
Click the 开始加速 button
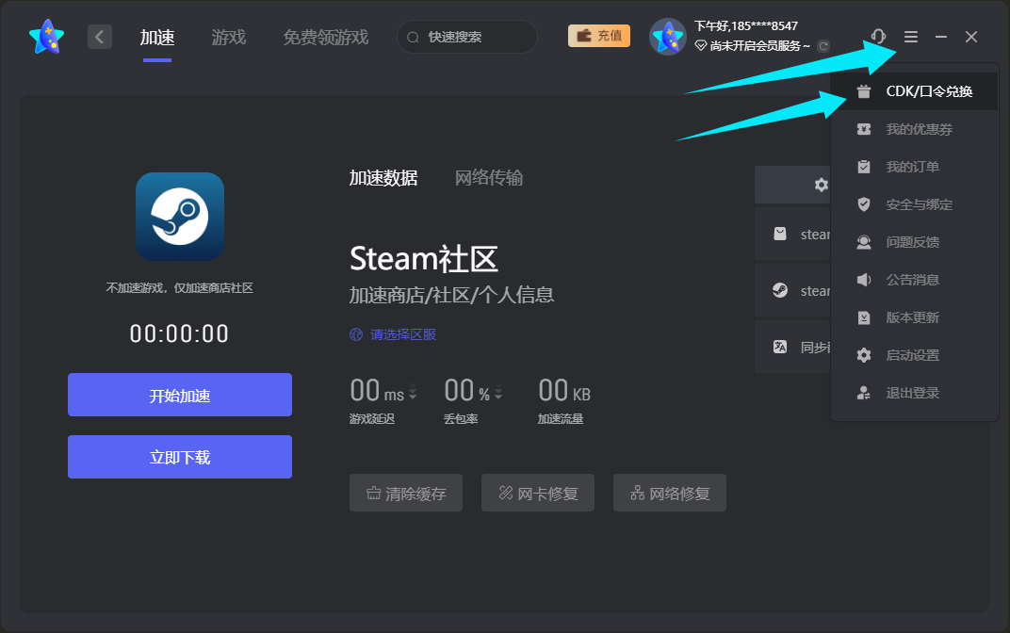pyautogui.click(x=180, y=395)
